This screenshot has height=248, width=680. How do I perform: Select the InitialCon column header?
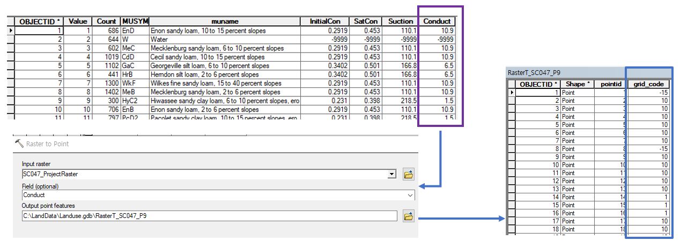click(x=326, y=21)
